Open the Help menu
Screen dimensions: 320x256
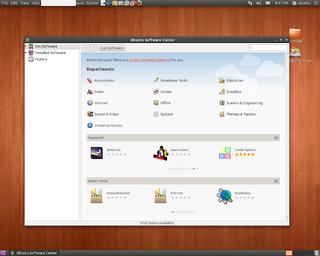(x=35, y=3)
